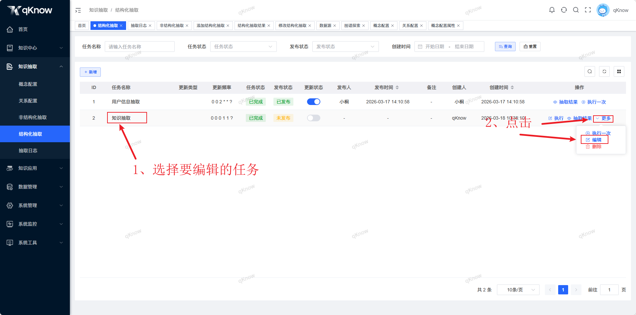Turn off 更新状态 switch for 用户信息抽取
Screen dimensions: 636x315
pyautogui.click(x=313, y=102)
